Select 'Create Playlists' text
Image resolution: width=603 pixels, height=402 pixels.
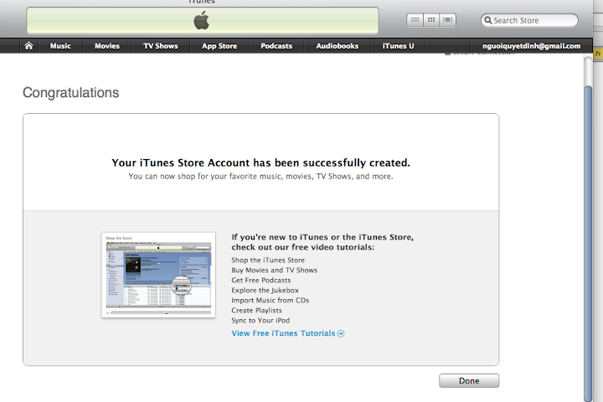(256, 310)
